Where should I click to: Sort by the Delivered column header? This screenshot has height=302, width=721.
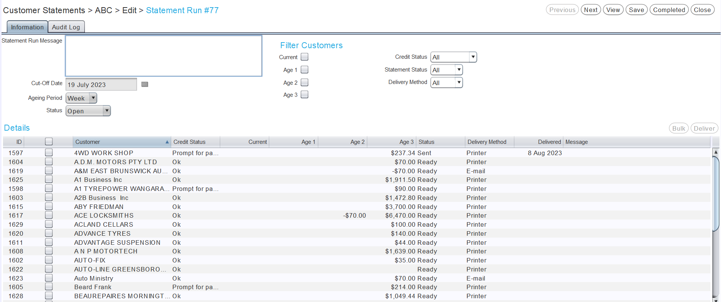[538, 142]
